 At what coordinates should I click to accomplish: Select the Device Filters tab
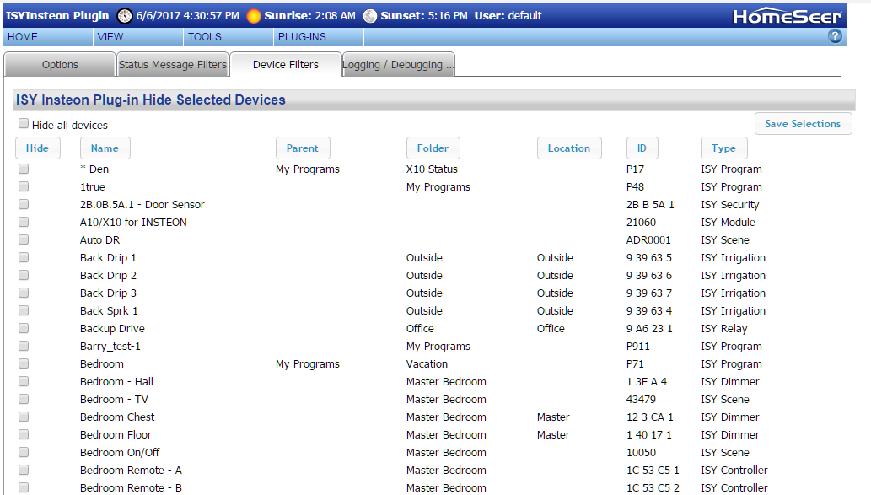click(x=286, y=64)
